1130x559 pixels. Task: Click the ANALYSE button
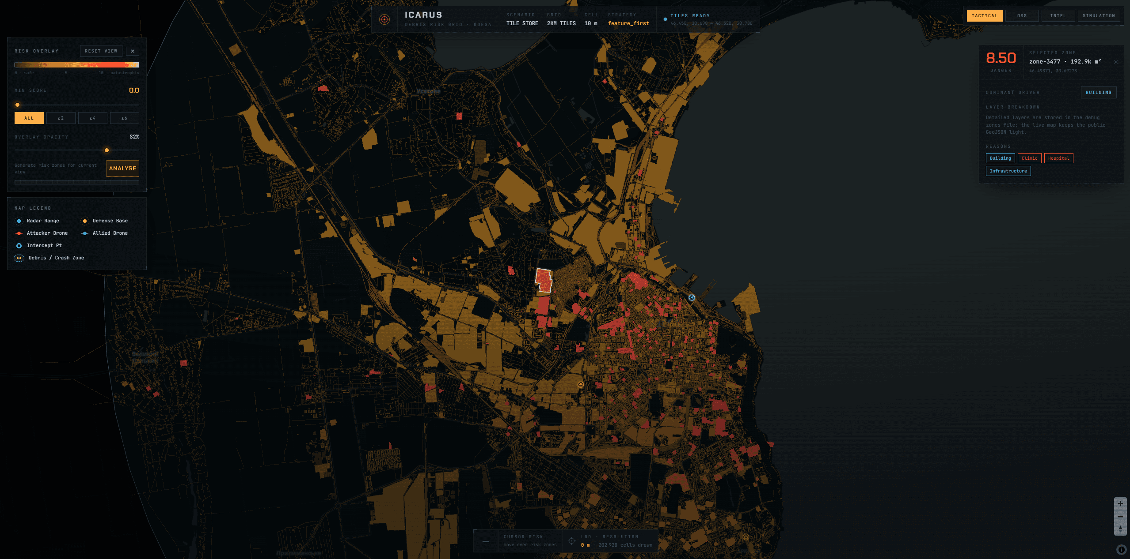123,169
